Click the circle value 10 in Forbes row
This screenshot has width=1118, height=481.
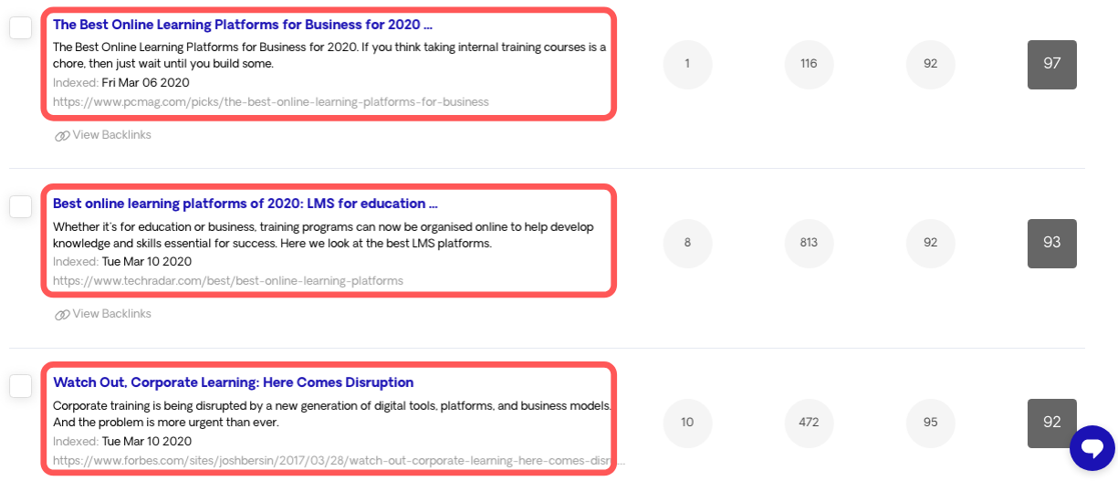click(687, 423)
